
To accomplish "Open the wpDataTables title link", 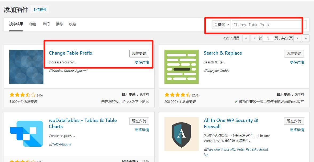I will [83, 124].
